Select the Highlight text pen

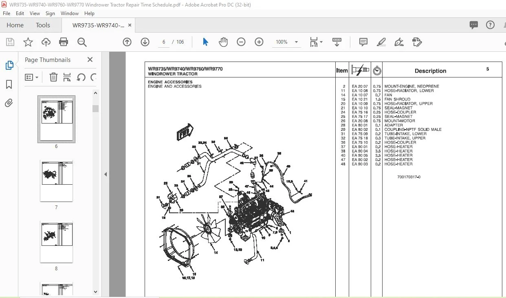381,42
